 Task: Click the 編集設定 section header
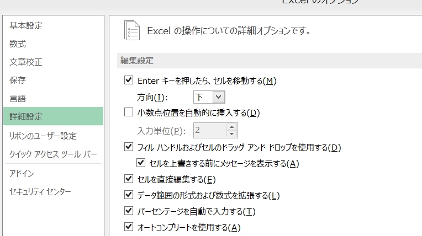(x=137, y=61)
